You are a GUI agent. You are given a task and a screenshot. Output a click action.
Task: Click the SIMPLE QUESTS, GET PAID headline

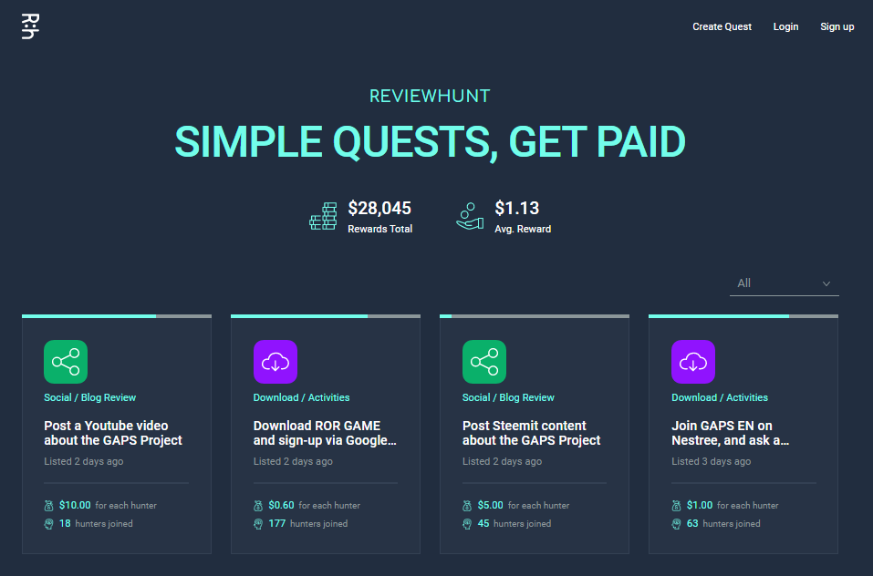[x=430, y=142]
